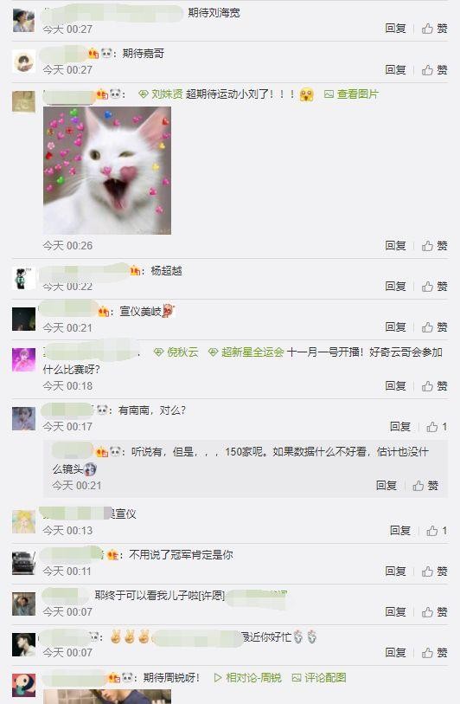
Task: Reply to the 最近你好忙 comment
Action: point(395,652)
